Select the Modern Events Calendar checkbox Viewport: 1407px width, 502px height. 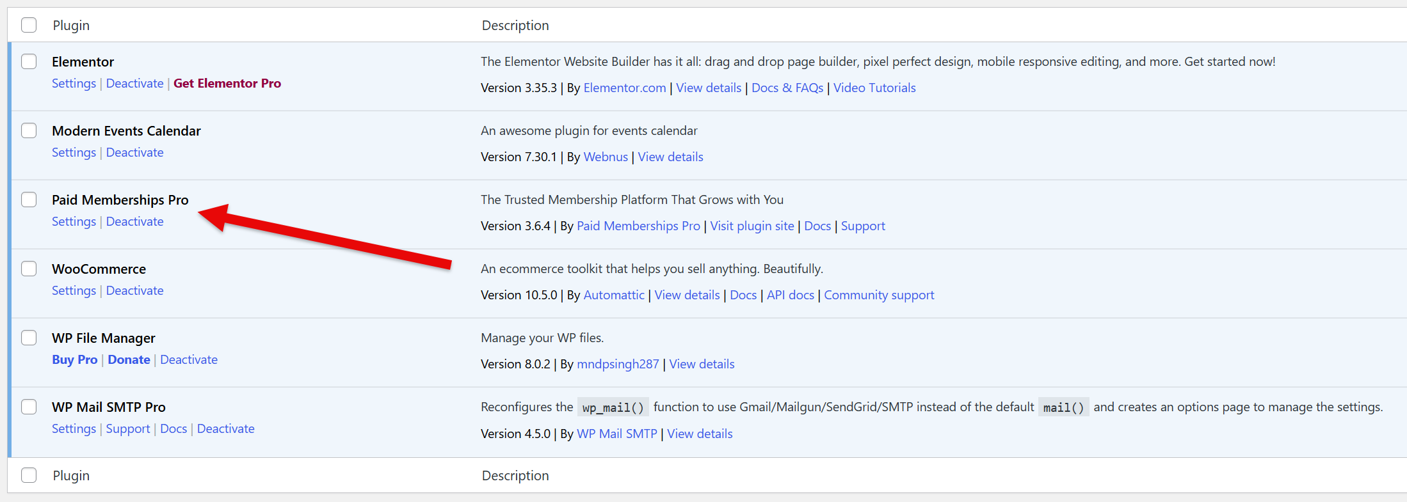(29, 130)
